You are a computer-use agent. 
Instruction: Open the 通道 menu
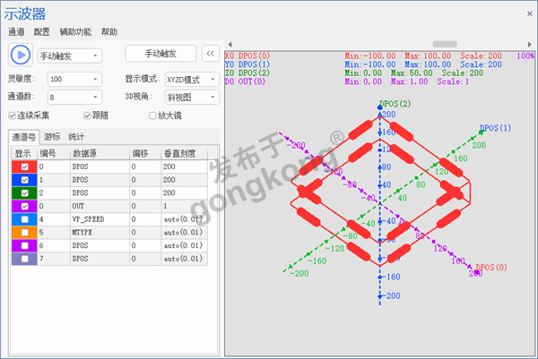(x=16, y=31)
